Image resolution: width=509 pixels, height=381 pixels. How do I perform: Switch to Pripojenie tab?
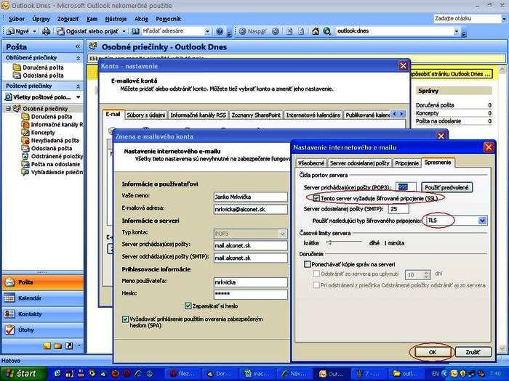(x=406, y=163)
